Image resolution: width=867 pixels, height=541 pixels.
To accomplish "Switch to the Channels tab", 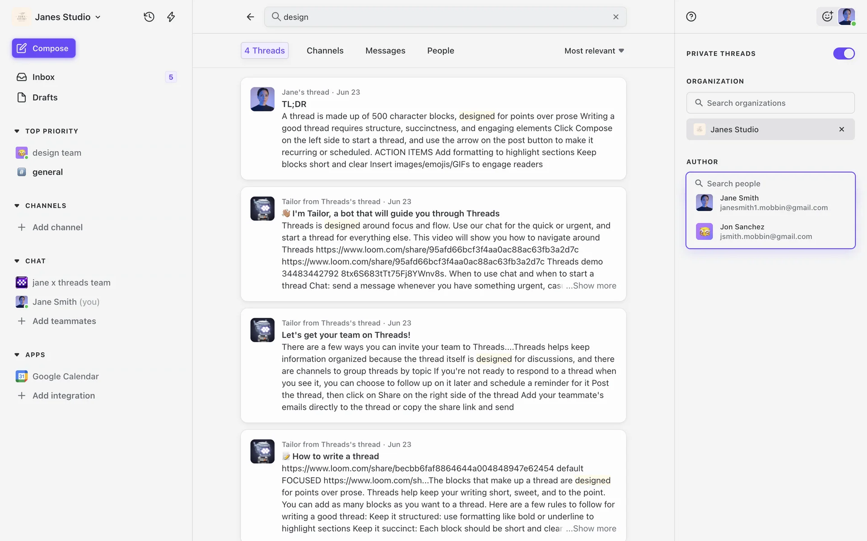I will (x=325, y=50).
